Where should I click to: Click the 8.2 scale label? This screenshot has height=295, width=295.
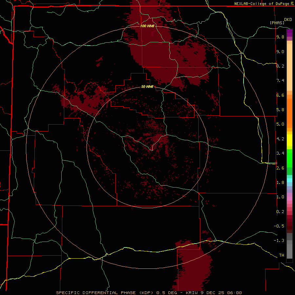(x=280, y=66)
